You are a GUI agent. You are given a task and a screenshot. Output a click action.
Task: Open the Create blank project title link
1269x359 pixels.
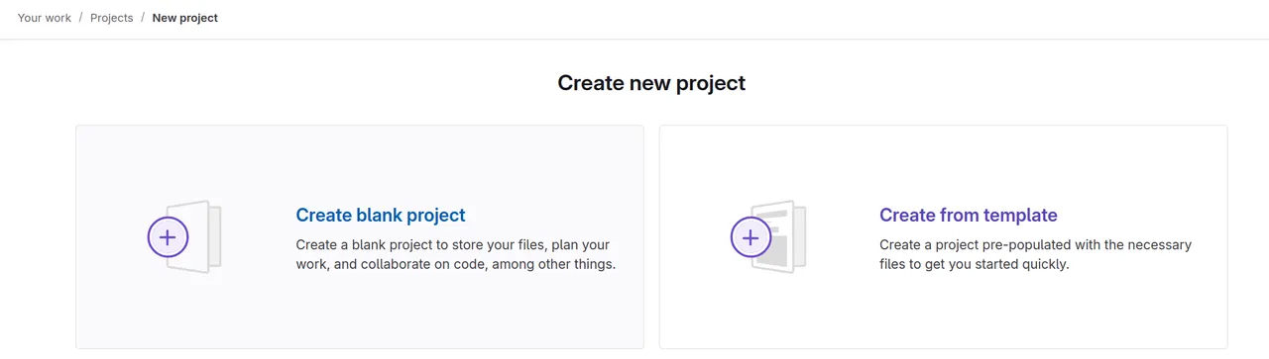point(381,215)
